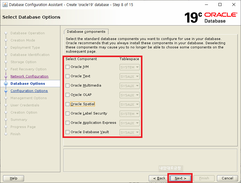
Task: Click the Select Component column header
Action: [81, 59]
